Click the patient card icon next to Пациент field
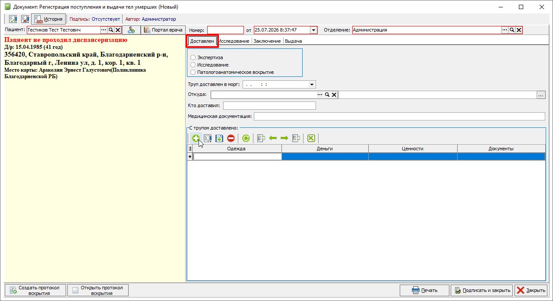Image resolution: width=553 pixels, height=301 pixels. (x=132, y=30)
